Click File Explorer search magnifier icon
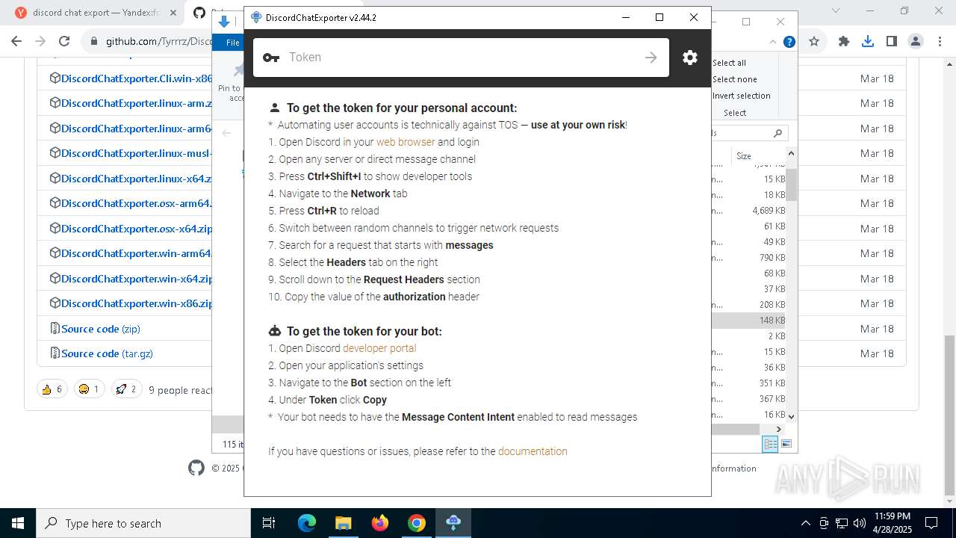 tap(777, 133)
